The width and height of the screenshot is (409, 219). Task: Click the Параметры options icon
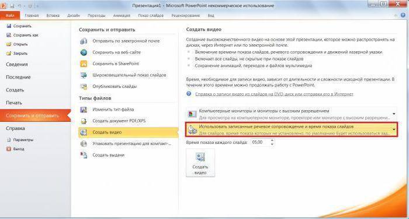click(9, 140)
